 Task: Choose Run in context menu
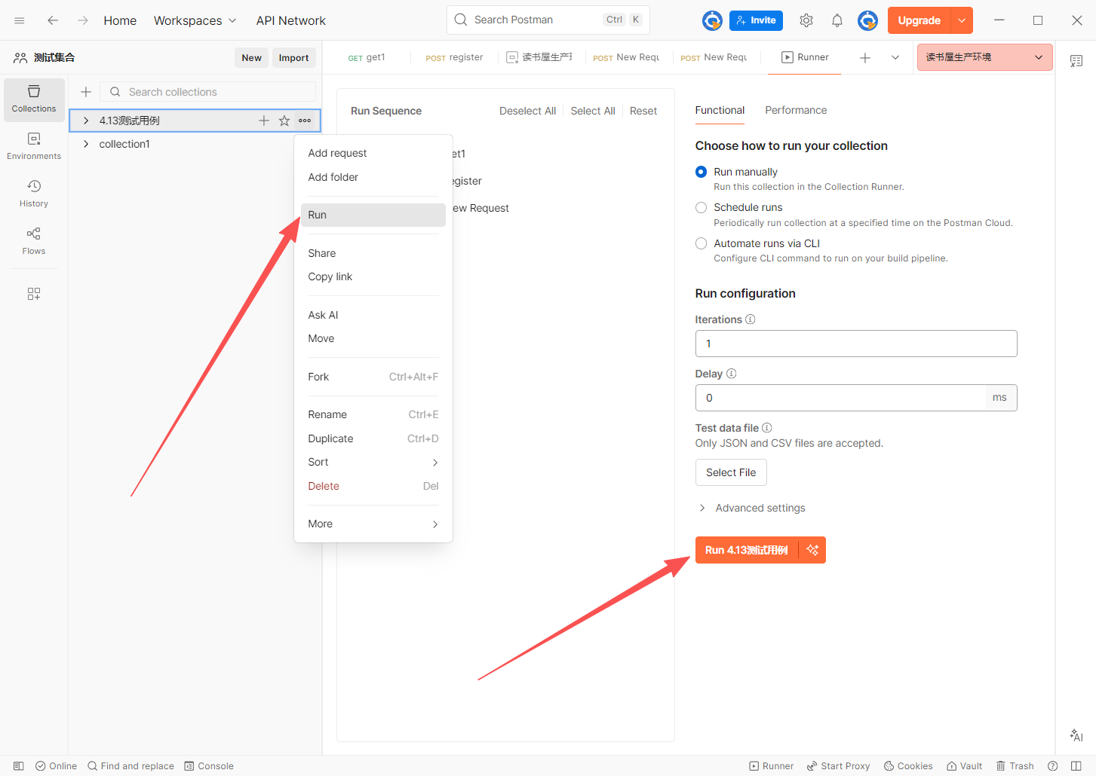(x=373, y=215)
